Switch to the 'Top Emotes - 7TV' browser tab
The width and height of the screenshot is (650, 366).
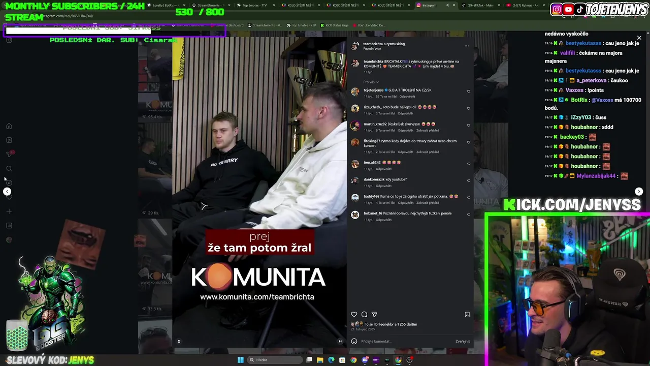tap(255, 5)
